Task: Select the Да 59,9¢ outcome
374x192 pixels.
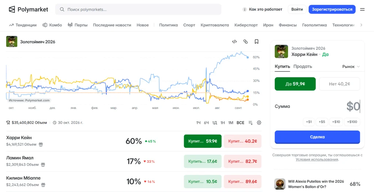Action: click(295, 84)
